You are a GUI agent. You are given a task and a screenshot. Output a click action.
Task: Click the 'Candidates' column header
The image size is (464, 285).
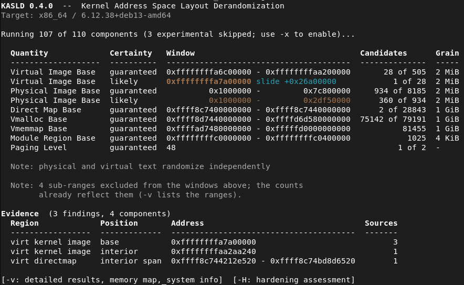(384, 53)
